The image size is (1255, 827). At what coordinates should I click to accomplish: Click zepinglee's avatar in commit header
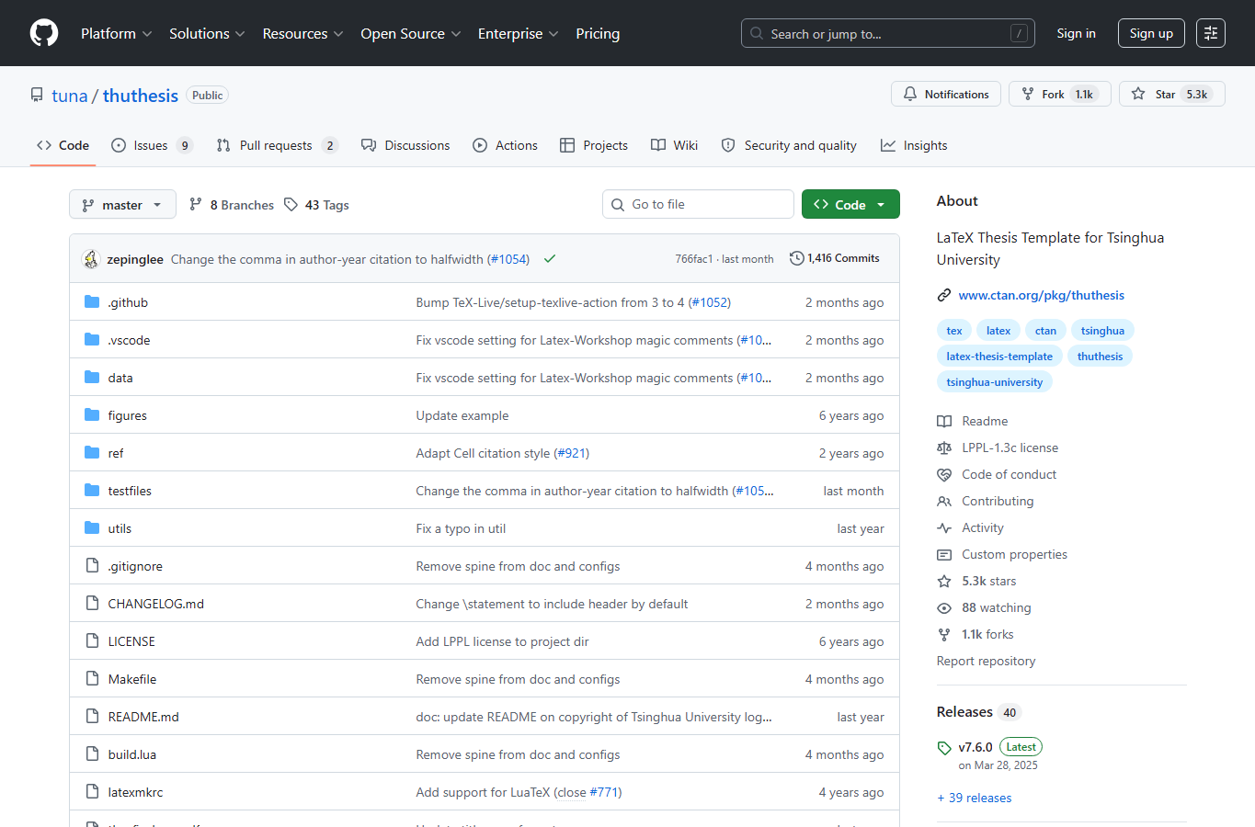90,259
